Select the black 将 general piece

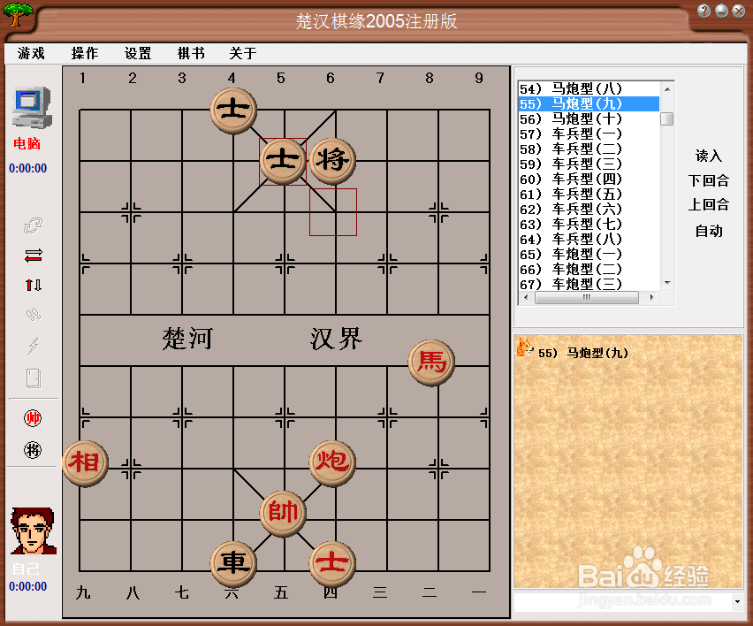point(332,160)
